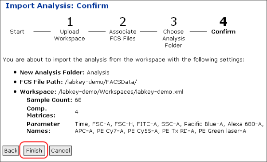This screenshot has width=267, height=162.
Task: Click the Parameter Names list text
Action: (x=169, y=127)
